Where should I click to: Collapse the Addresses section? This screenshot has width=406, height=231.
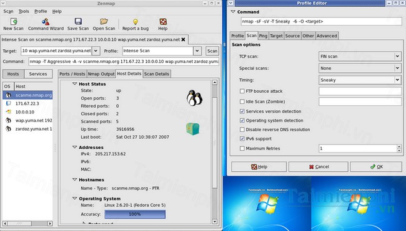(74, 147)
